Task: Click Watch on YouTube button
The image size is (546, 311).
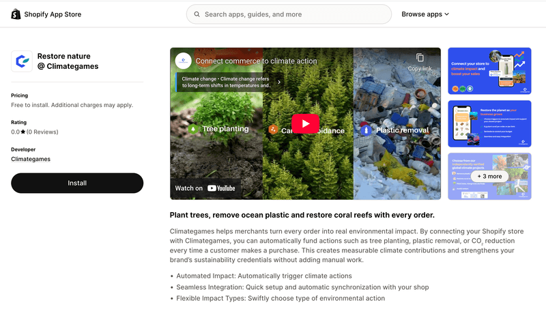Action: click(205, 188)
